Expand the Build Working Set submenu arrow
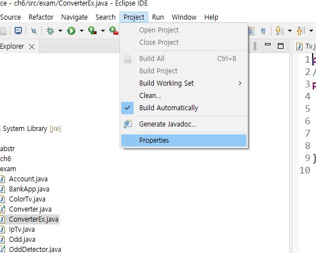316x253 pixels. [x=240, y=83]
